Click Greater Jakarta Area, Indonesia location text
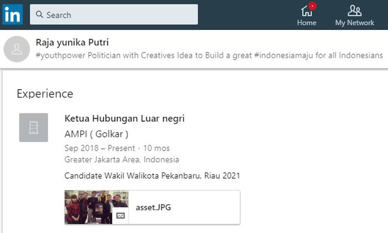The image size is (388, 233). click(122, 159)
